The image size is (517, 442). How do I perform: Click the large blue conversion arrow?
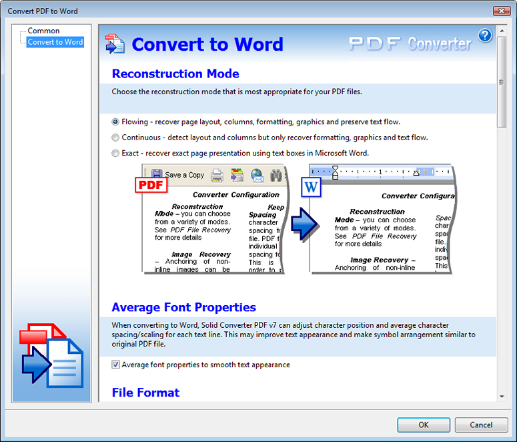point(304,224)
